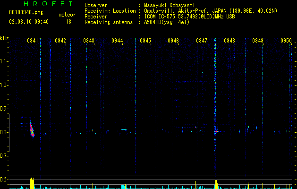Image resolution: width=297 pixels, height=189 pixels.
Task: Click the 0947 time marker
Action: (202, 41)
